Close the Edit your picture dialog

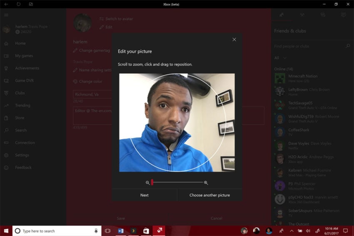point(234,40)
